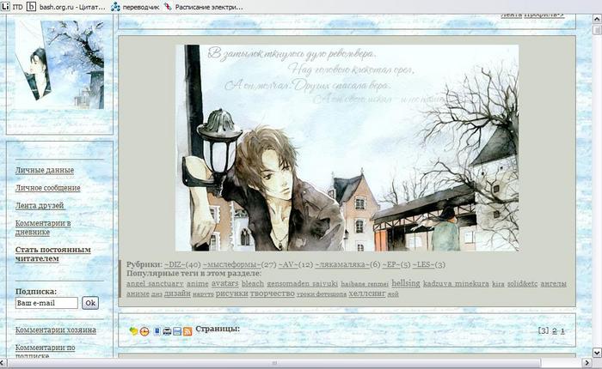Screen dimensions: 602x369
Task: Open the bash.org.ru bookmark
Action: pos(66,7)
